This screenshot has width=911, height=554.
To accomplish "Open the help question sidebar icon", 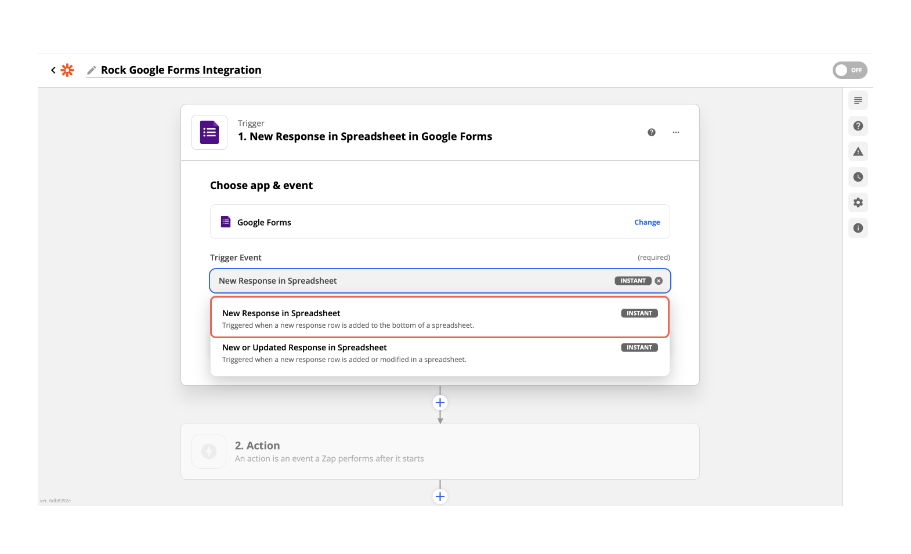I will click(x=858, y=126).
